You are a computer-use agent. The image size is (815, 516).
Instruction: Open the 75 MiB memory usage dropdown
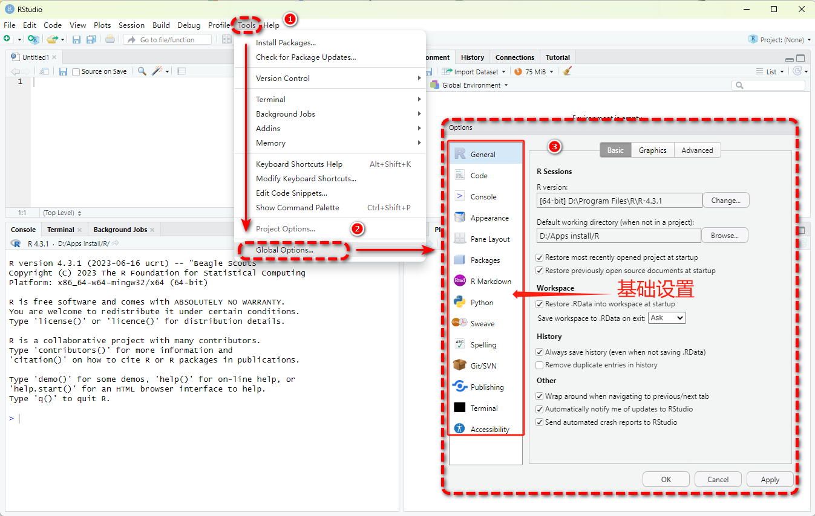535,71
